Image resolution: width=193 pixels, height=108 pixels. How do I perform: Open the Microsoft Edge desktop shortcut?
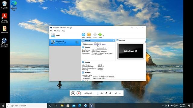pos(14,6)
